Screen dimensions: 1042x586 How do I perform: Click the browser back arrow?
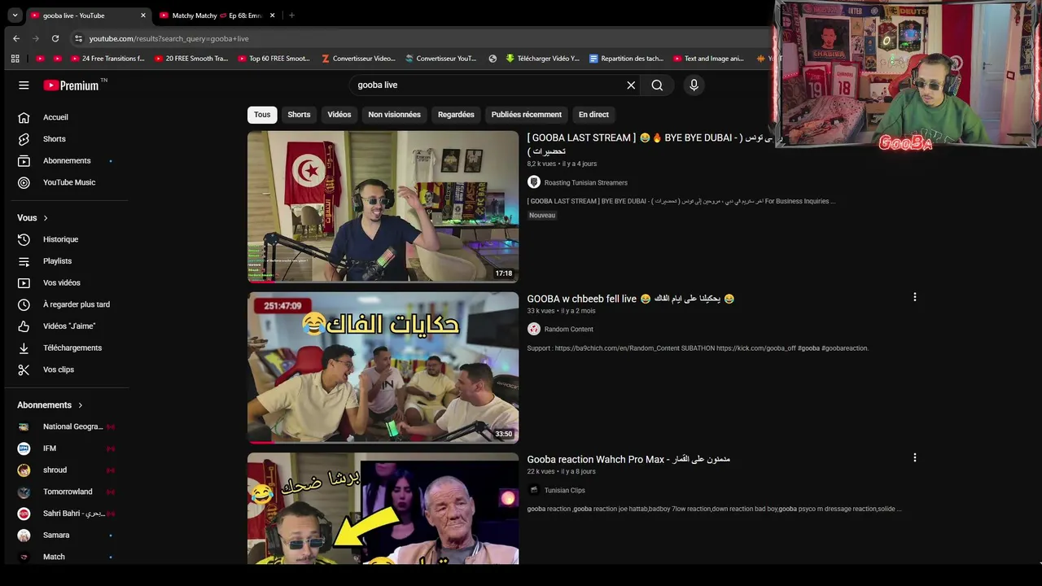click(15, 38)
